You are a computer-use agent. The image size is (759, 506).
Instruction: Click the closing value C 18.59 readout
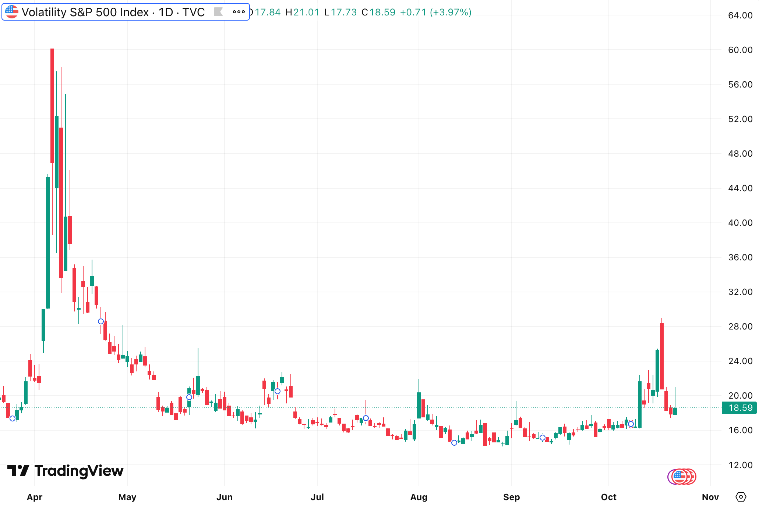(x=378, y=12)
